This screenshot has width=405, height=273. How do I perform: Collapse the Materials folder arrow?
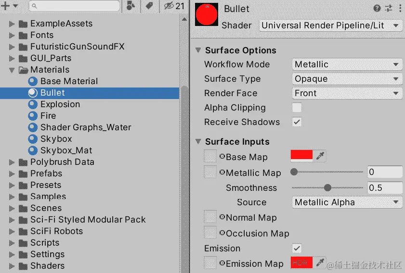[x=12, y=70]
